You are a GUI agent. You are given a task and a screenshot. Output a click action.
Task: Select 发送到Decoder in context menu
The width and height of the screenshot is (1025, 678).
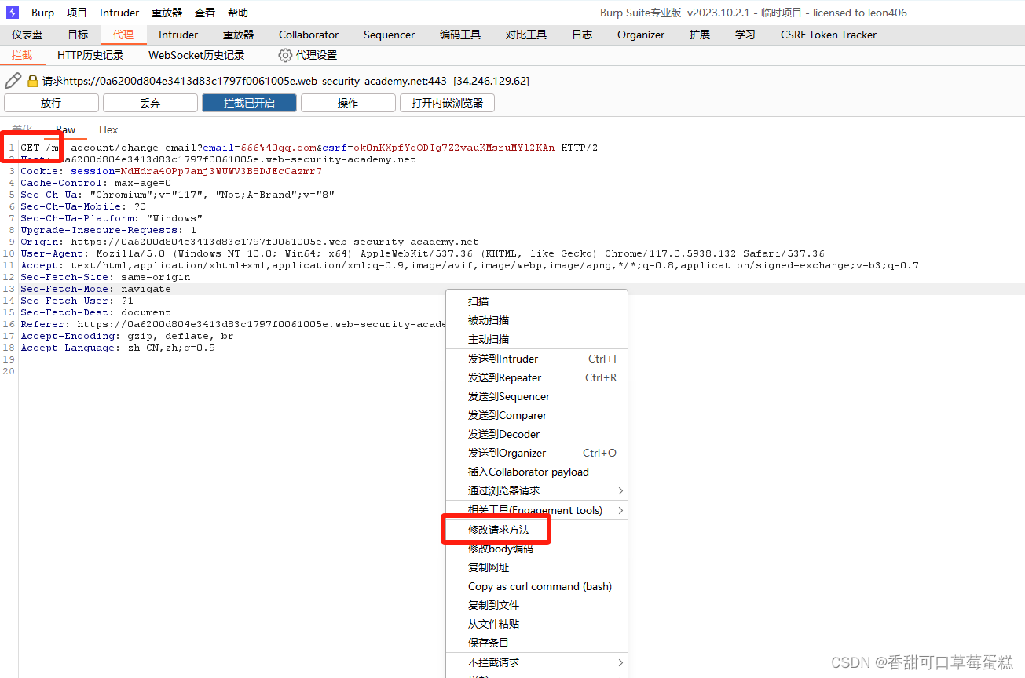pyautogui.click(x=537, y=434)
